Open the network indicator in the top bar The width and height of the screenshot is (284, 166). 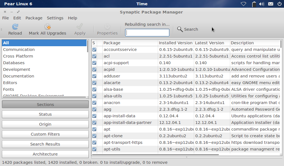click(x=244, y=4)
